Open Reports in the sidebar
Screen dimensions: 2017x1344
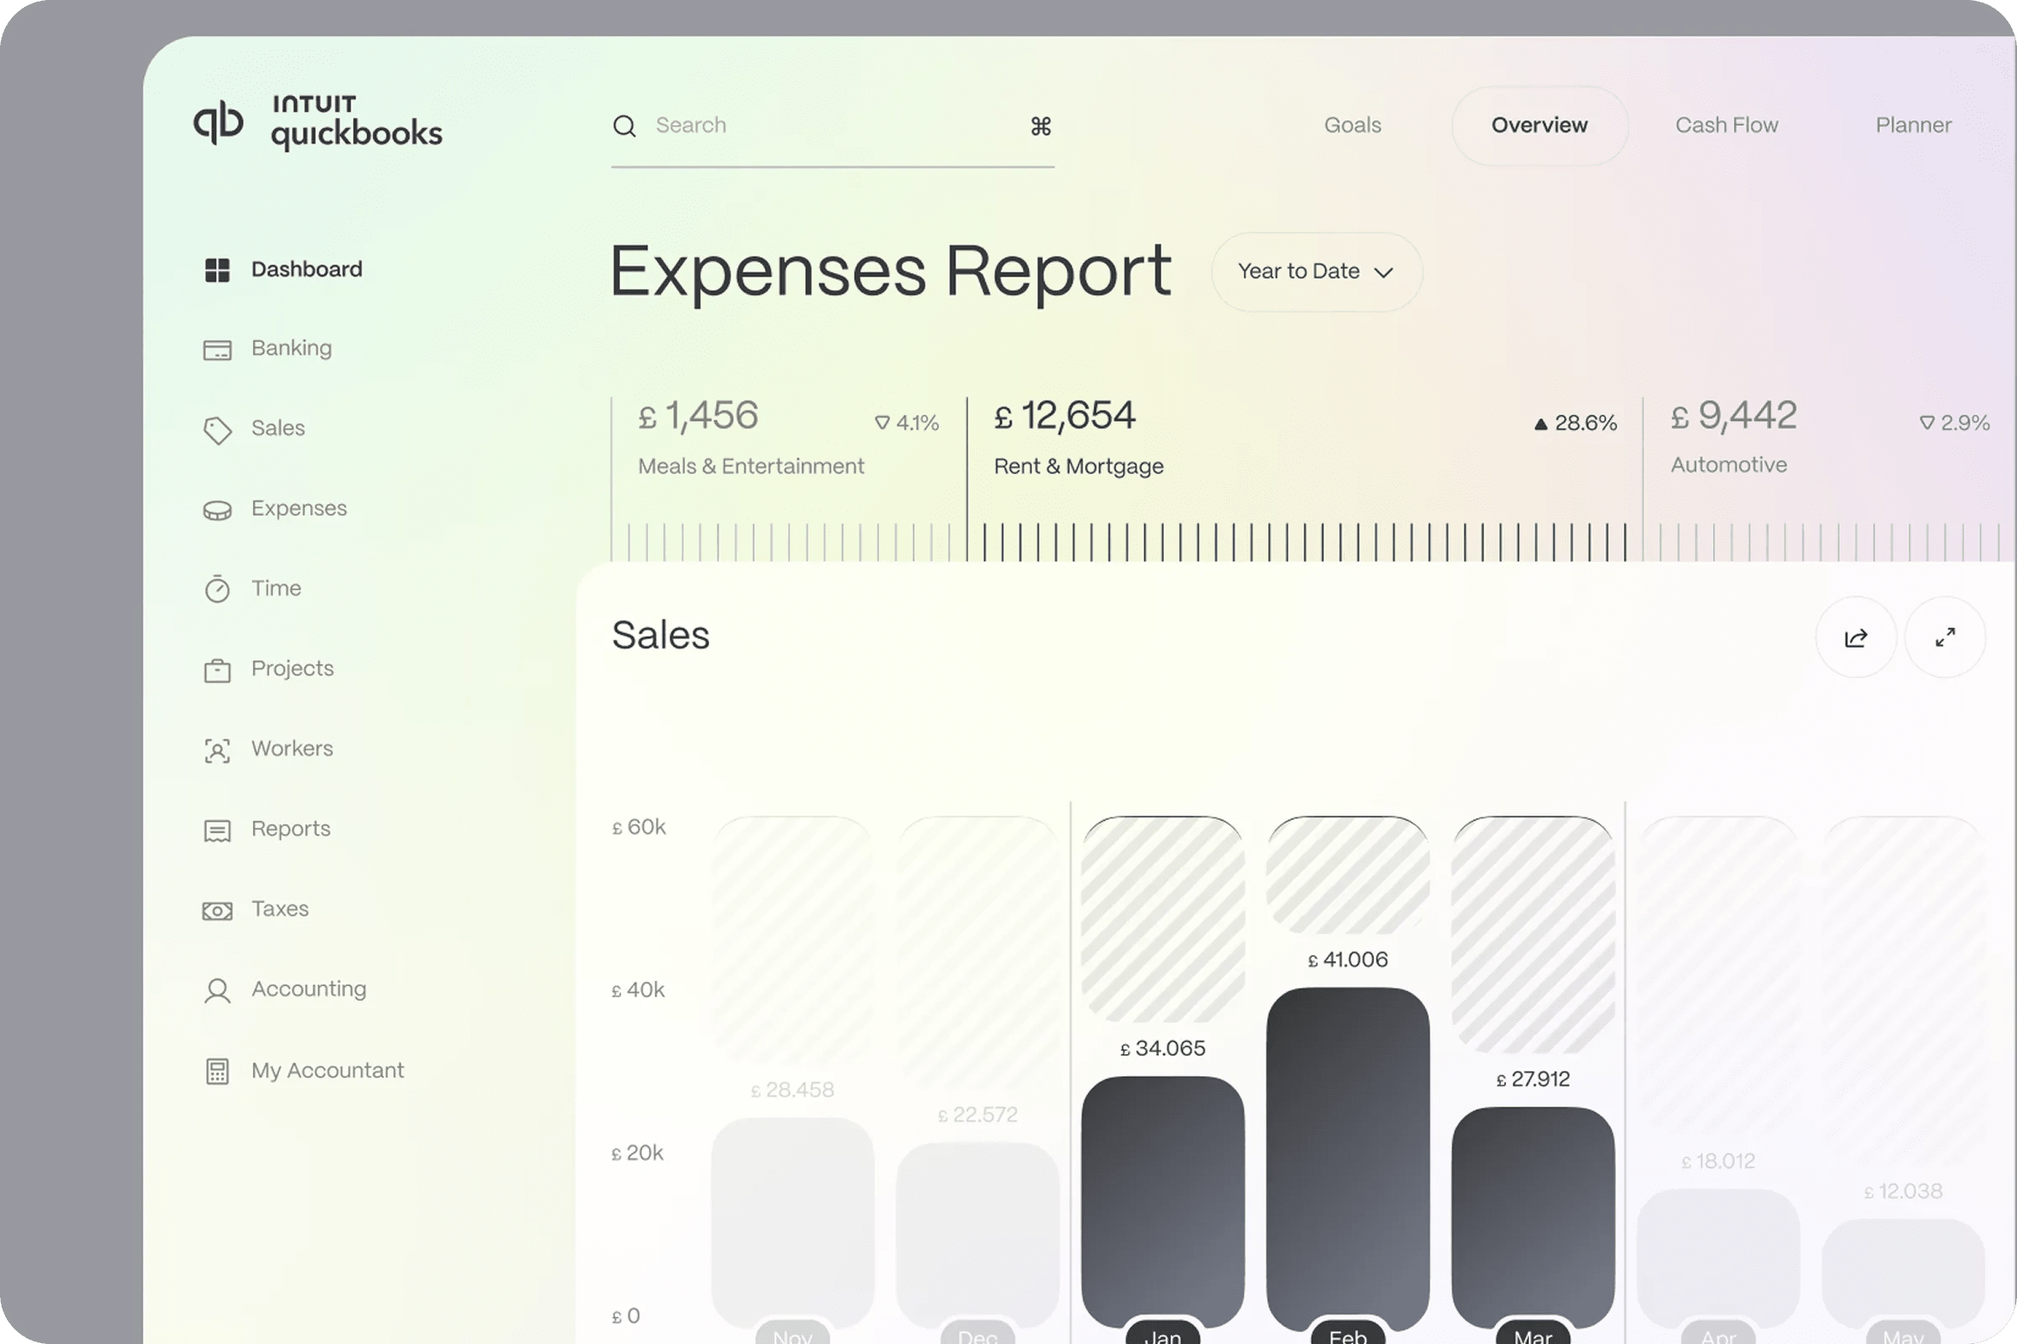(290, 829)
